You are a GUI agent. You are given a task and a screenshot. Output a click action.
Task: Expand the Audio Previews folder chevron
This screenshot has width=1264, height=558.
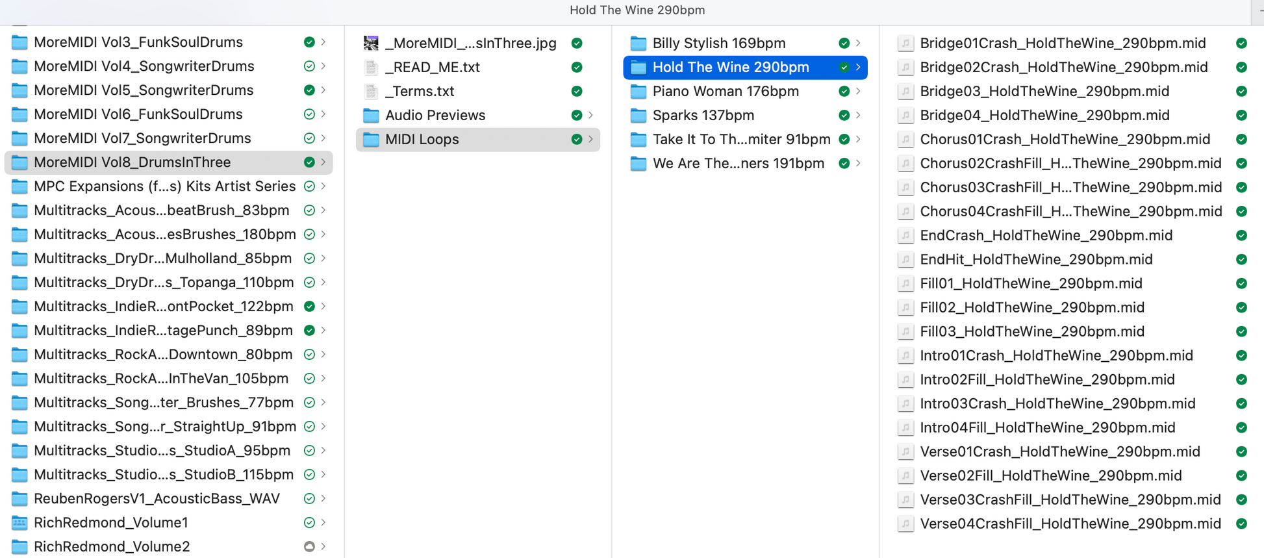click(x=590, y=115)
